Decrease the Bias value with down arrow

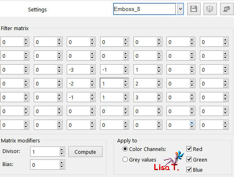click(62, 167)
